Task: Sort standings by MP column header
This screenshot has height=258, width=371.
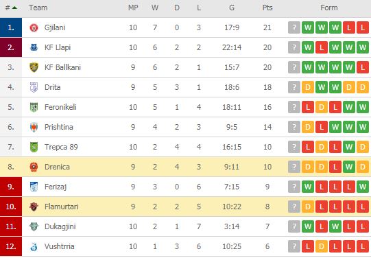Action: click(x=133, y=8)
